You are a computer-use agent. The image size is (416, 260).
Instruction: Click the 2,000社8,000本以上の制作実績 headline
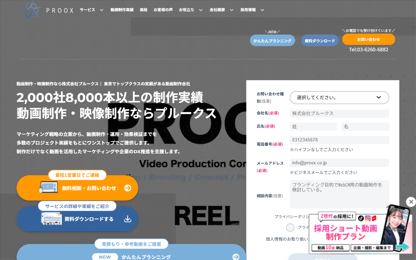click(110, 98)
